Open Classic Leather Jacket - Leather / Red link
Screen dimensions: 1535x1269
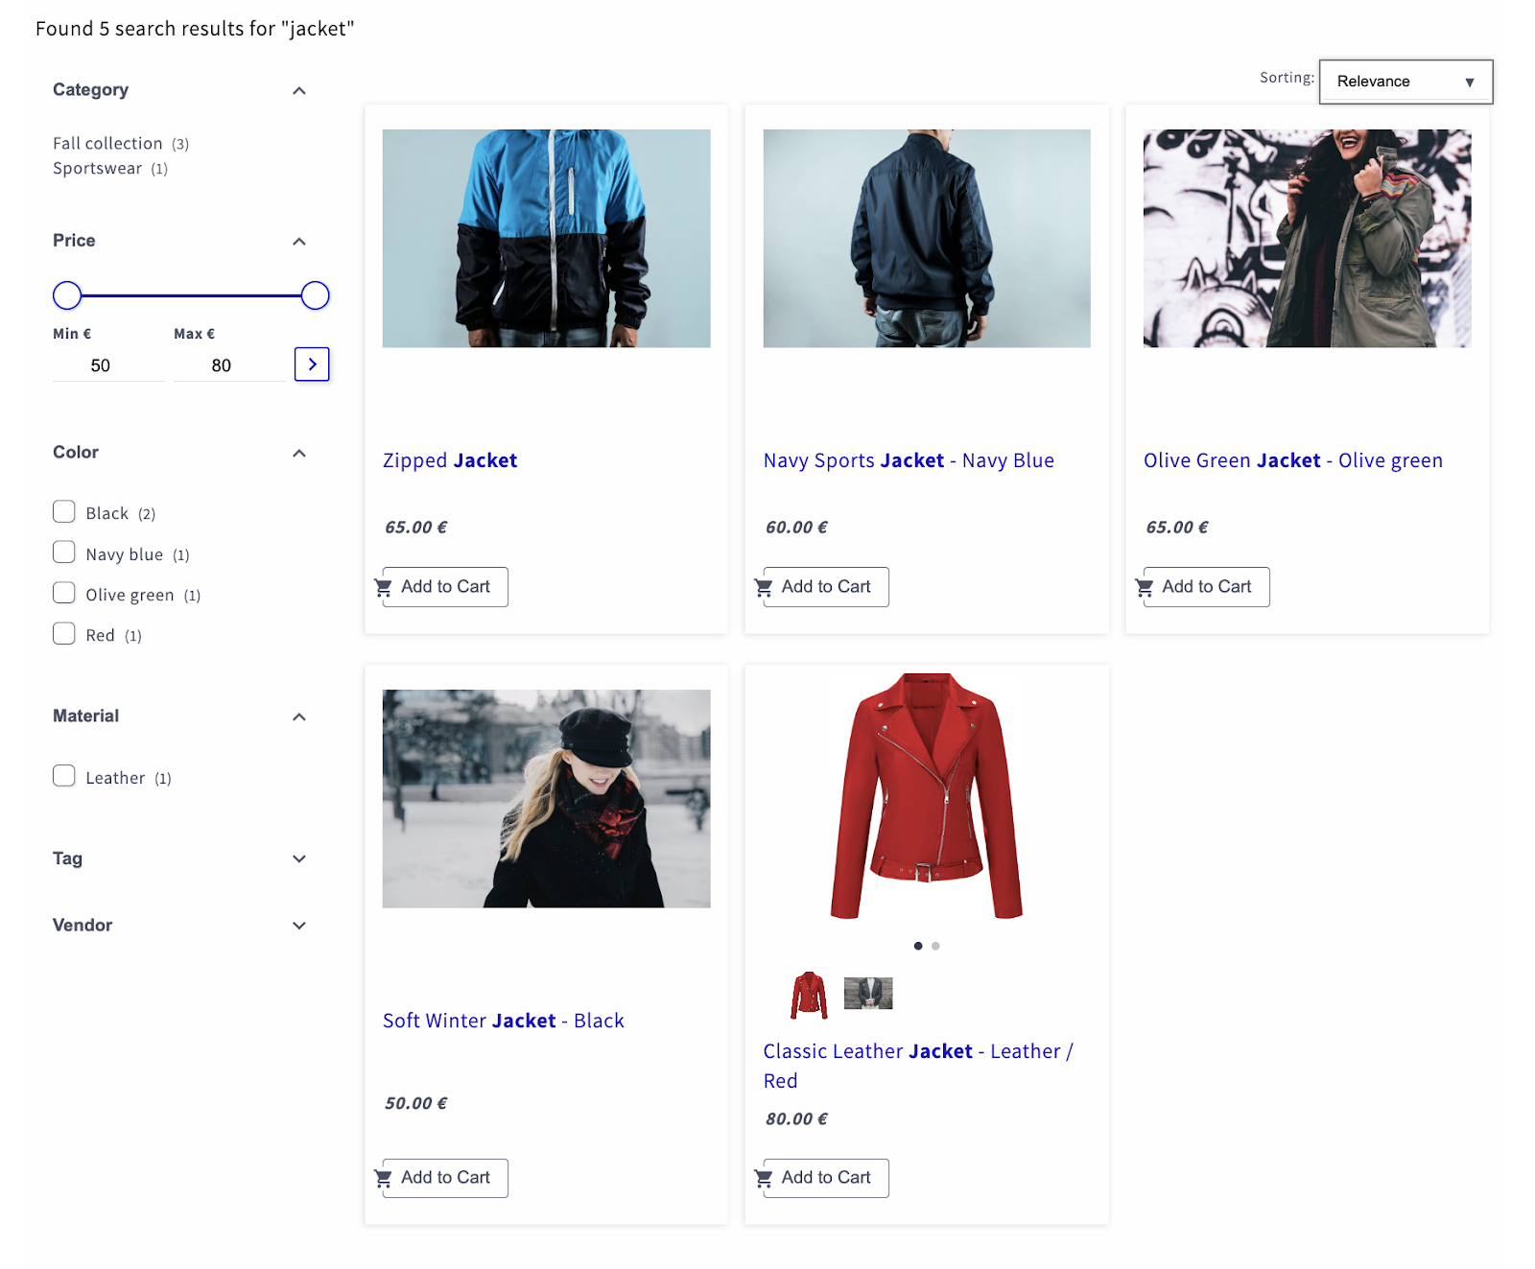tap(918, 1066)
